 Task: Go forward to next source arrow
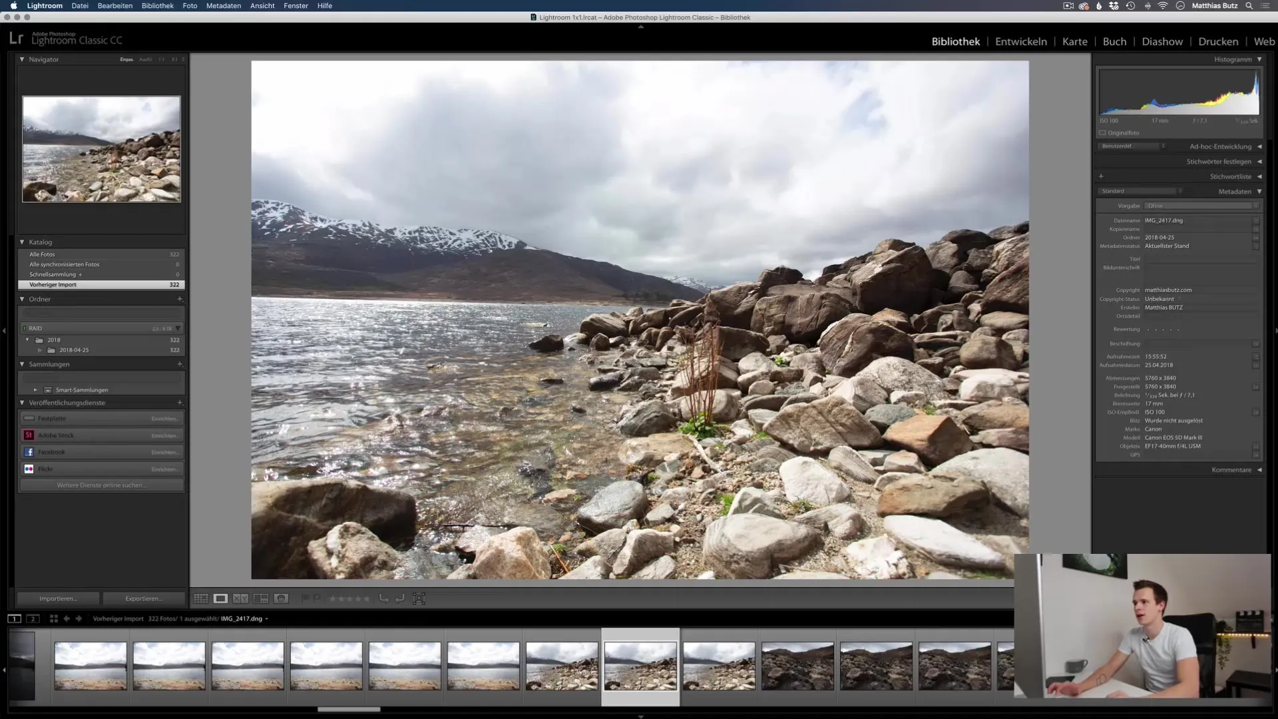79,618
